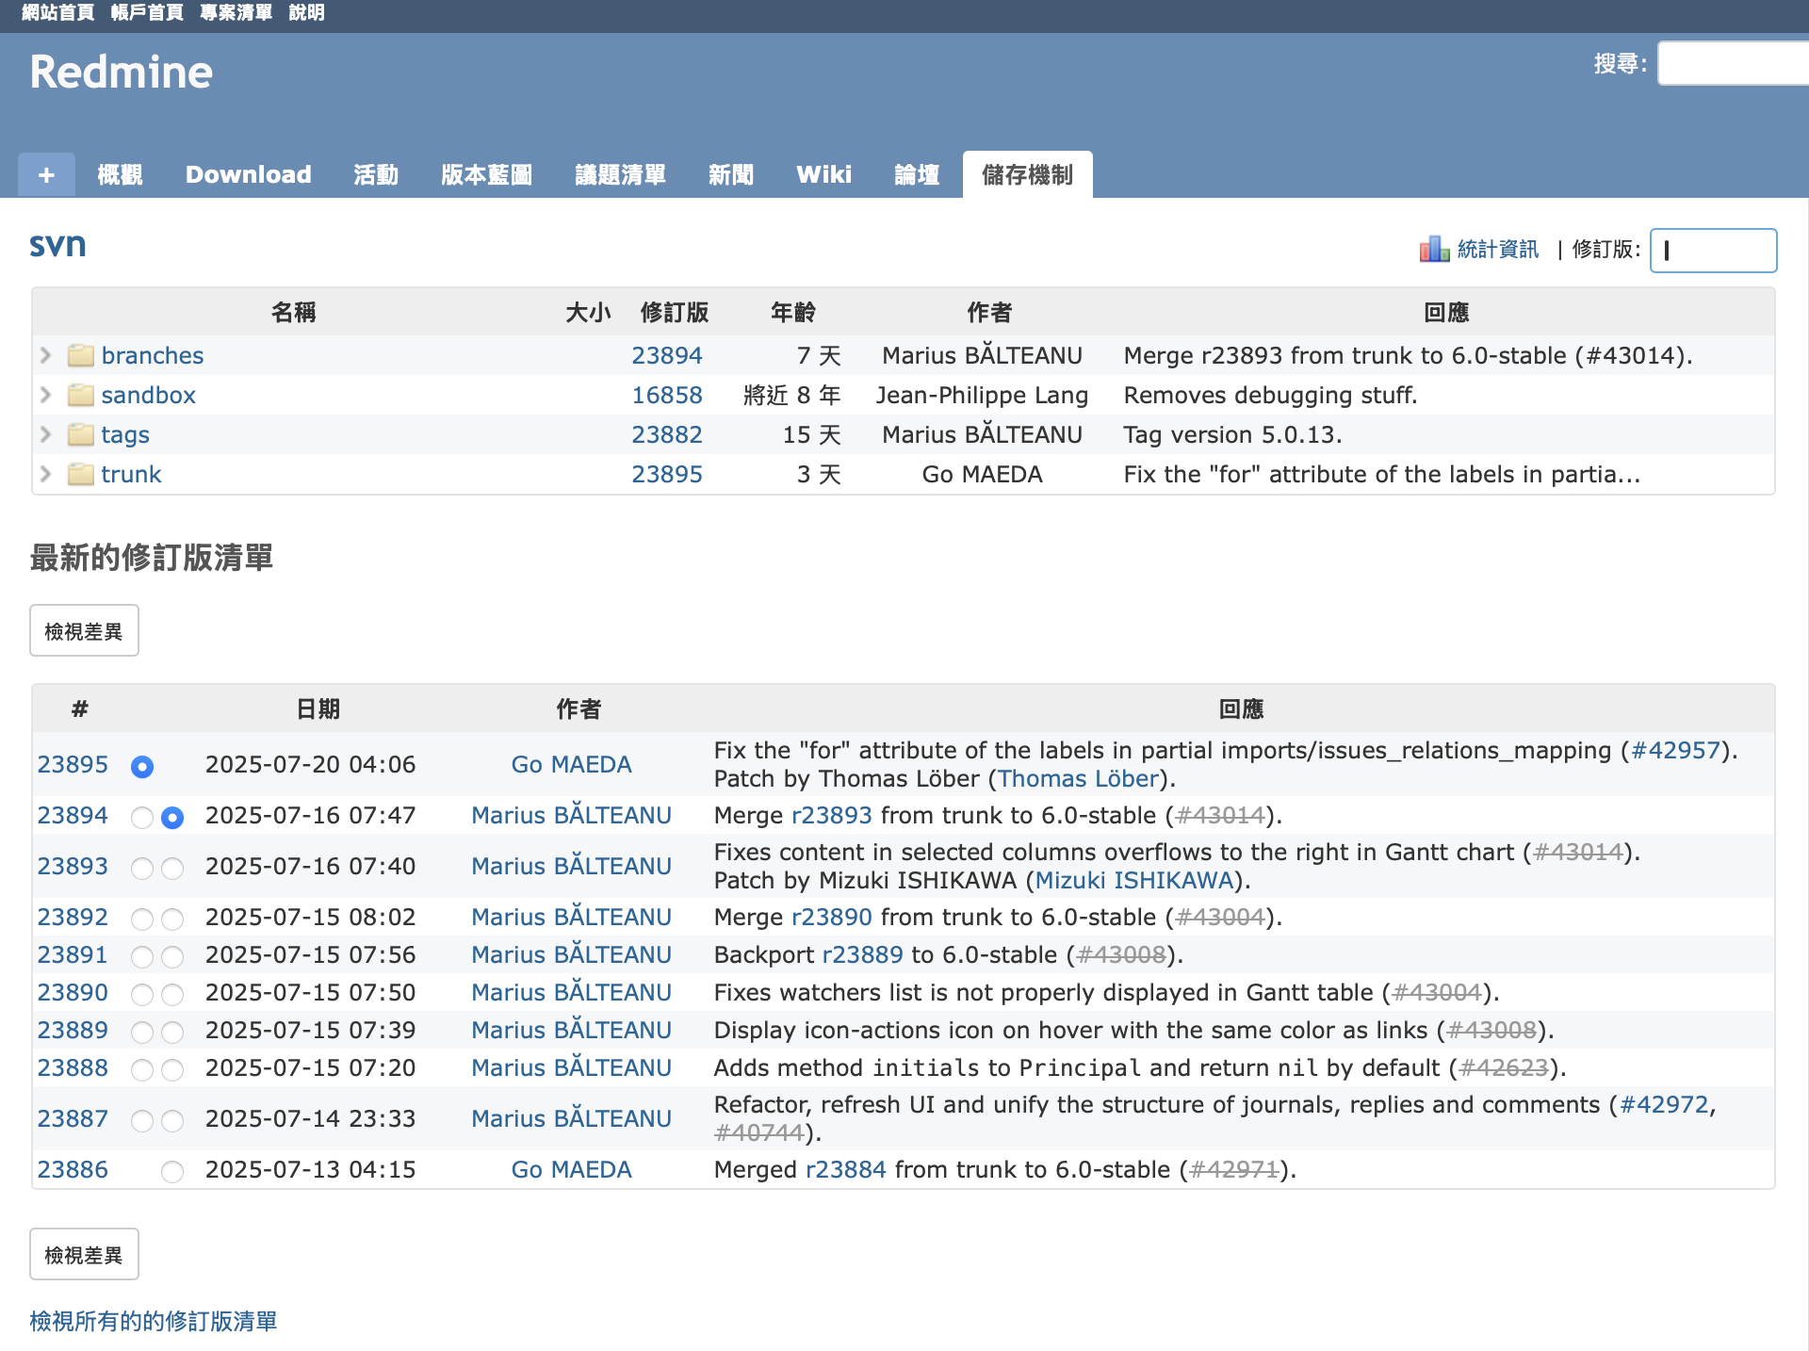1809x1351 pixels.
Task: Click the lower 檢視差異 button
Action: pos(84,1254)
